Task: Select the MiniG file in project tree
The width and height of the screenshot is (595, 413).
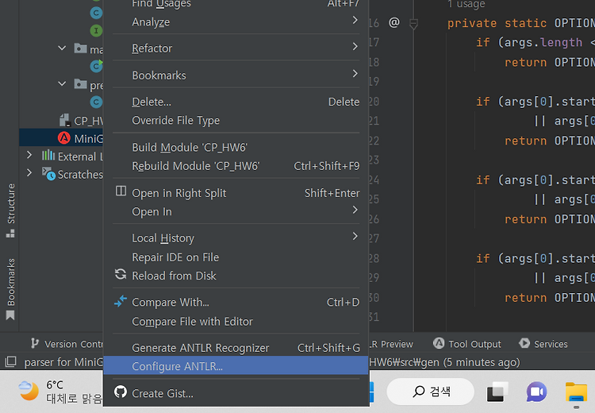Action: click(x=61, y=138)
